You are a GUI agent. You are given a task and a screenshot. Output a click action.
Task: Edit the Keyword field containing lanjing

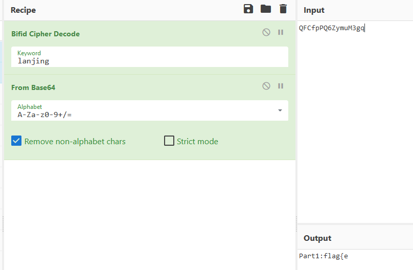[150, 57]
